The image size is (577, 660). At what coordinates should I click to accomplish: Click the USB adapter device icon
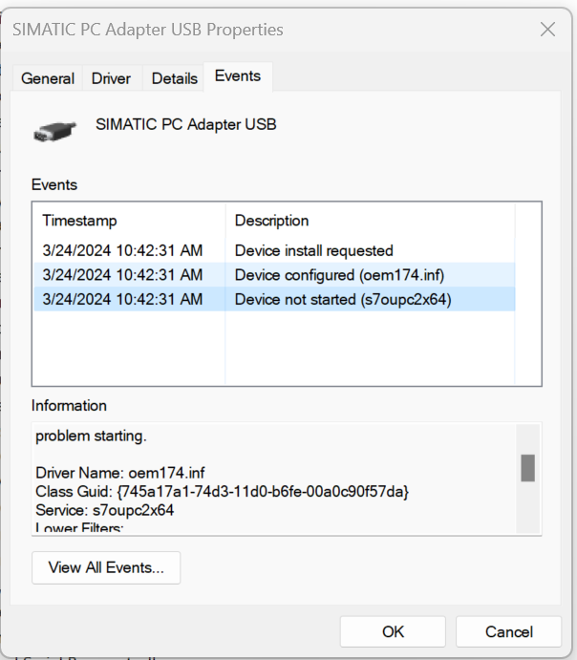56,130
